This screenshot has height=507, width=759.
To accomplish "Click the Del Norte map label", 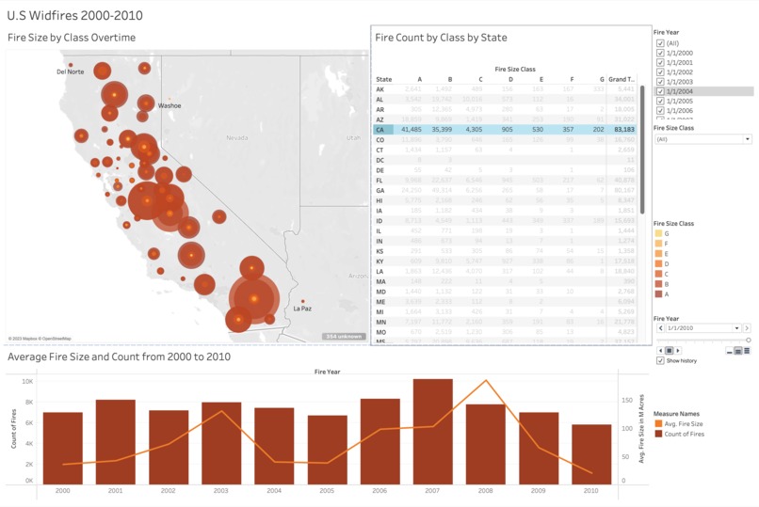I will click(71, 71).
